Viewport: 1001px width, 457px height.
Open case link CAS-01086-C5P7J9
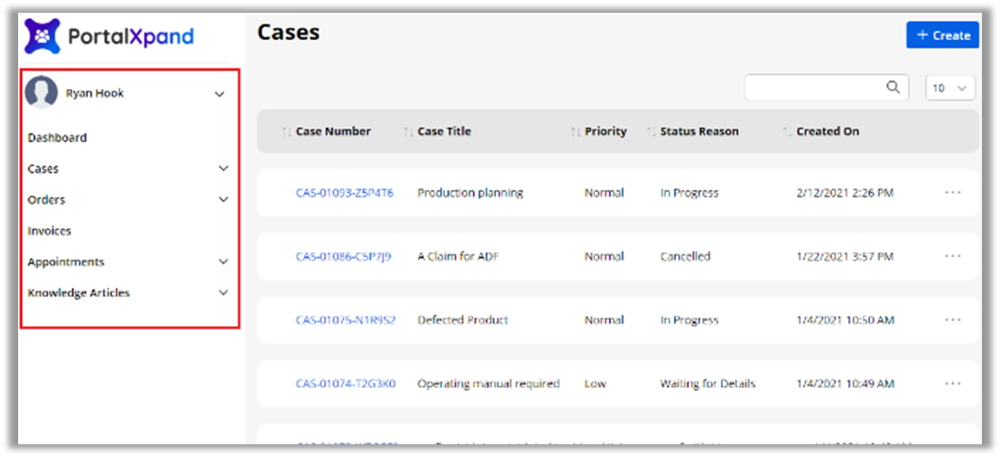click(343, 256)
